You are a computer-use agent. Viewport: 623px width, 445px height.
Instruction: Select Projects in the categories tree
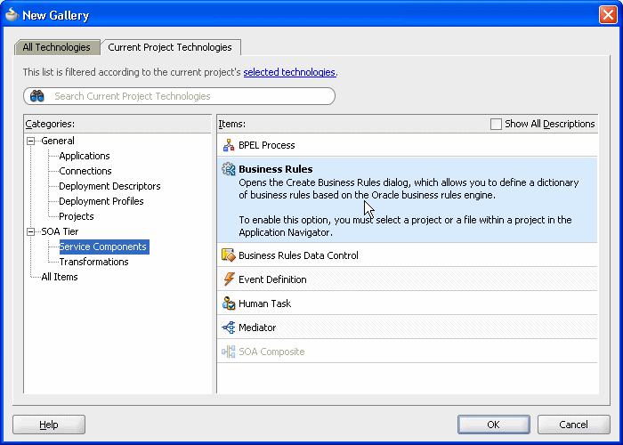pos(77,216)
